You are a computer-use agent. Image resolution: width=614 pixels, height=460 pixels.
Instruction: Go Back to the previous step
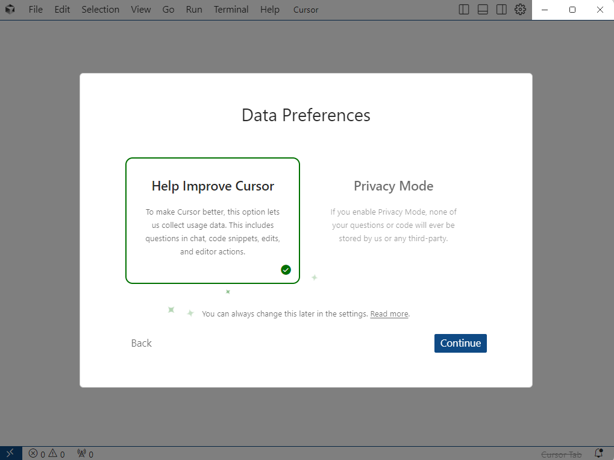(x=142, y=343)
